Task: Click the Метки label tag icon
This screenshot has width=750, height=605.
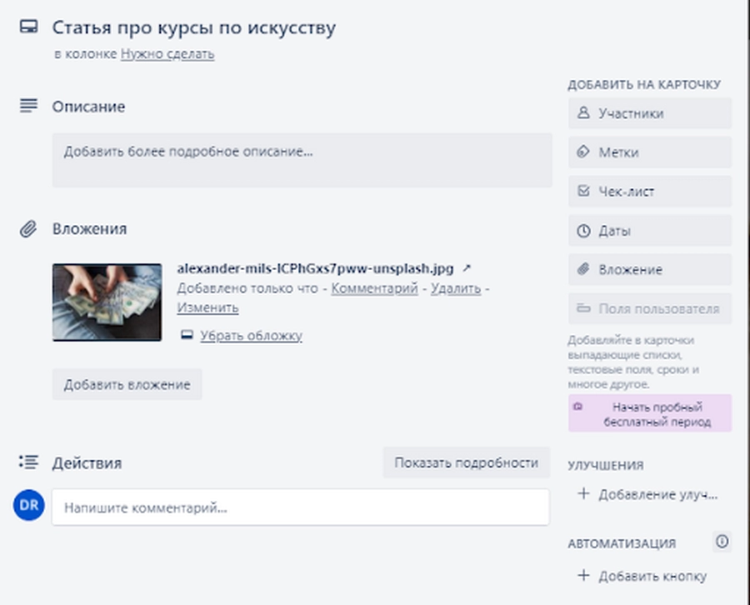Action: [x=582, y=152]
